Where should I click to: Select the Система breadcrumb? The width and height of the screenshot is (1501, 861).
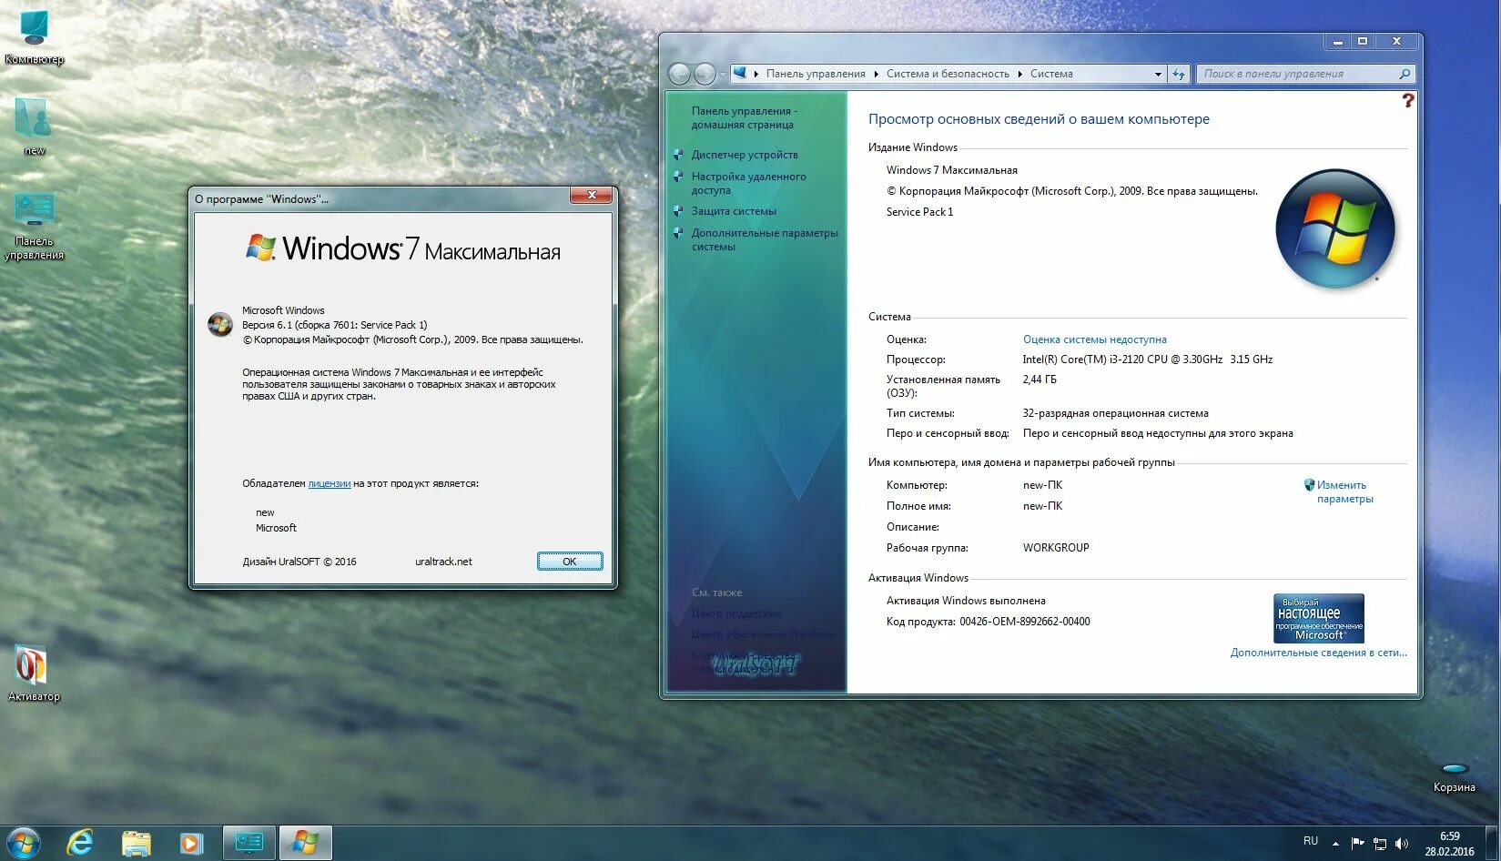point(1051,74)
